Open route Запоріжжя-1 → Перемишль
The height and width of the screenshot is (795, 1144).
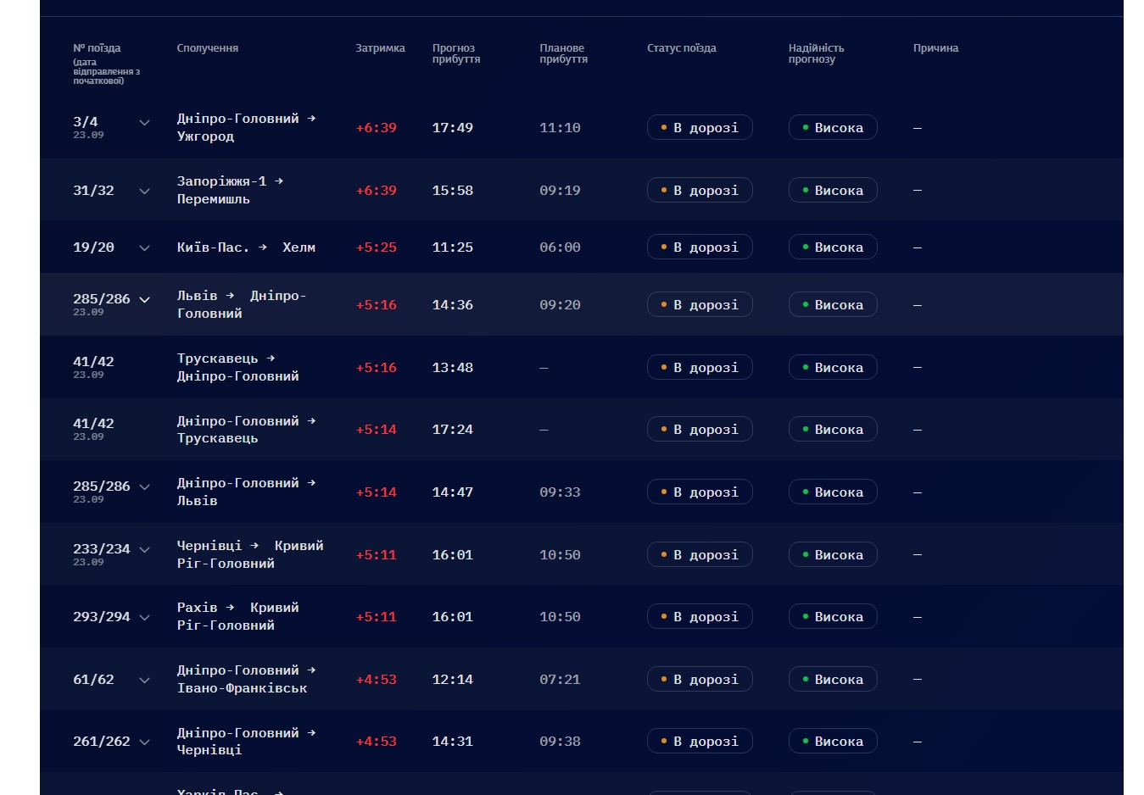pos(230,191)
